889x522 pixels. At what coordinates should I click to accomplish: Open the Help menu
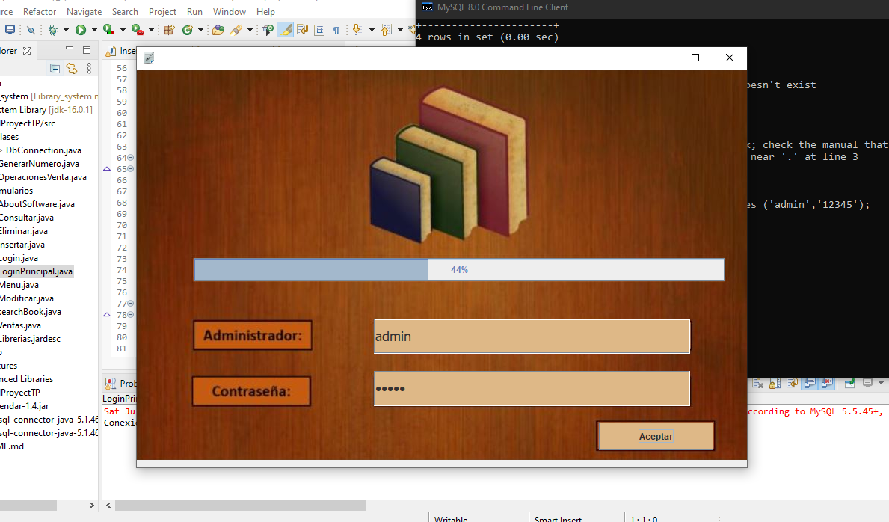click(265, 11)
